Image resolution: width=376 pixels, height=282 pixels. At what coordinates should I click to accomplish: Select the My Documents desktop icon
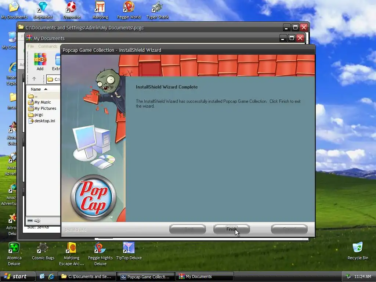[x=14, y=10]
